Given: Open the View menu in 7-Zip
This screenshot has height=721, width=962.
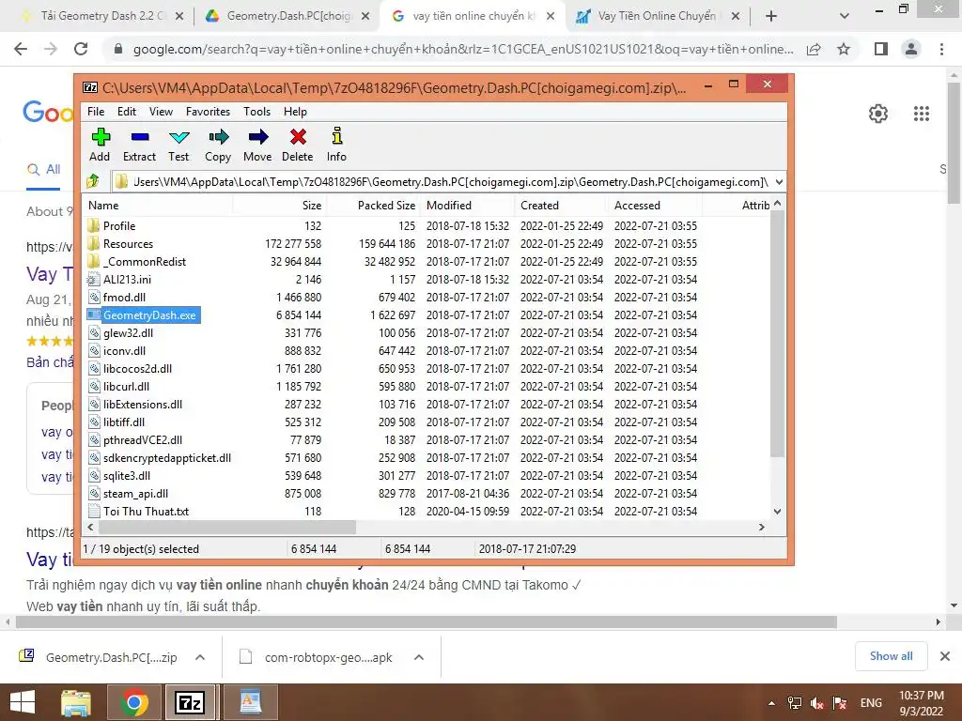Looking at the screenshot, I should [x=161, y=112].
